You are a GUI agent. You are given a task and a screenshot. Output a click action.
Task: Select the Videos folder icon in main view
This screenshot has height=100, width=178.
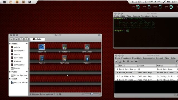coord(87,58)
